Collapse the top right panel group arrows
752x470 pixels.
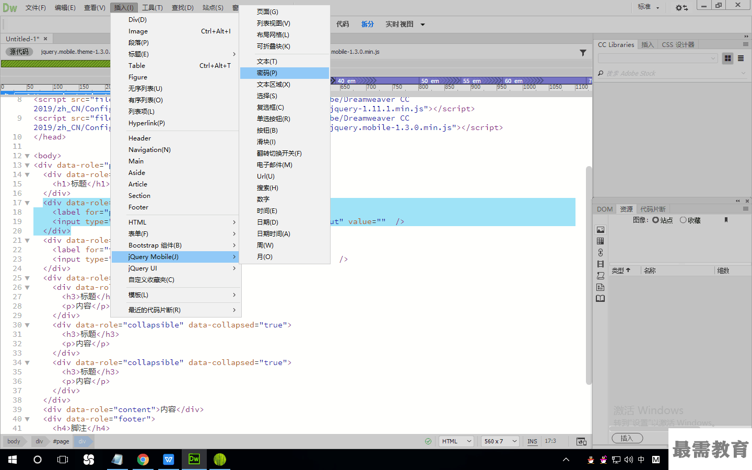point(746,37)
